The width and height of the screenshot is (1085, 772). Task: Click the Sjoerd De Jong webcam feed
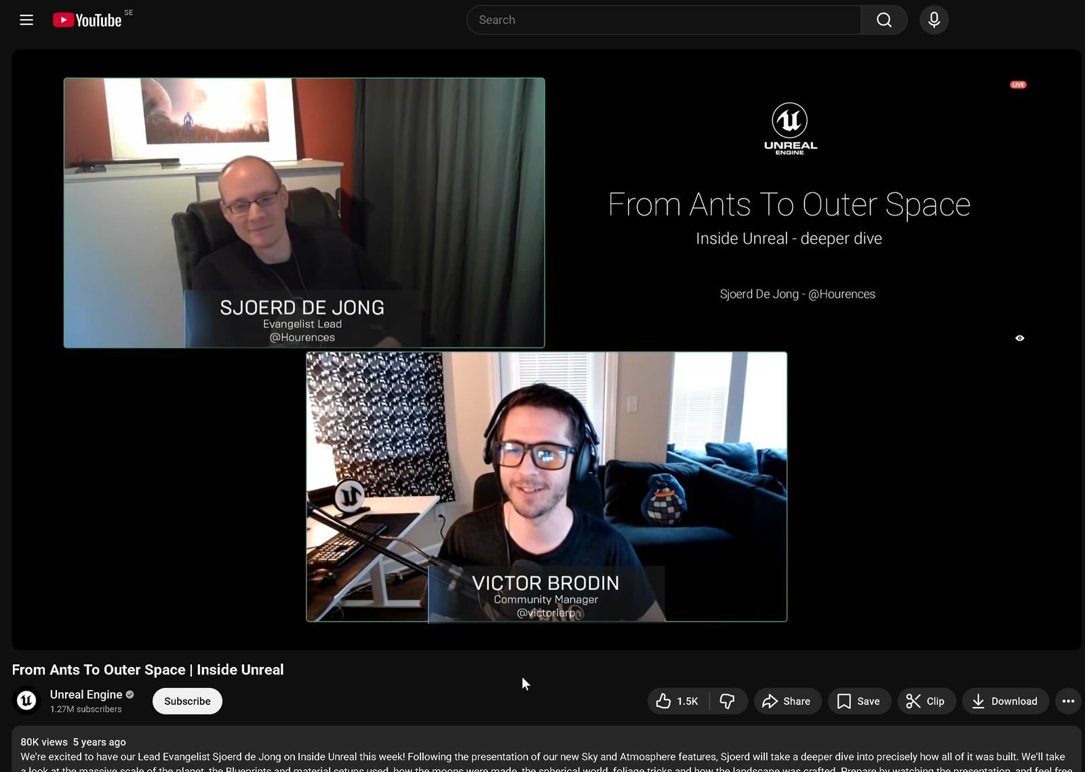[304, 212]
